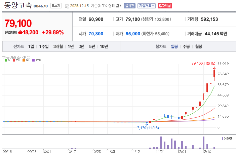Click the previous close value 60,900
Screen dimensions: 236x154
pyautogui.click(x=96, y=19)
